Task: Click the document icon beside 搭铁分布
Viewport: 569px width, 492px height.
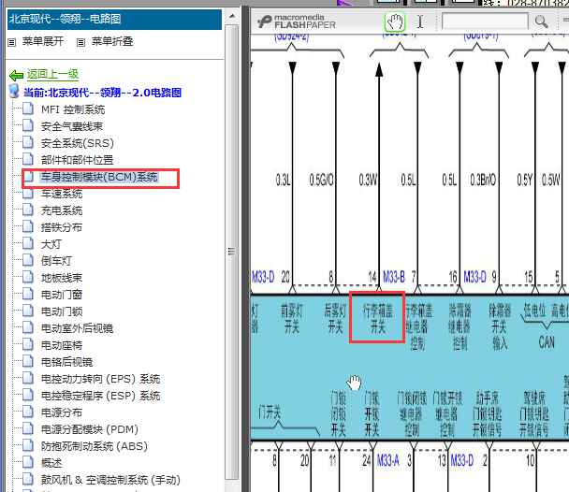Action: [x=28, y=226]
